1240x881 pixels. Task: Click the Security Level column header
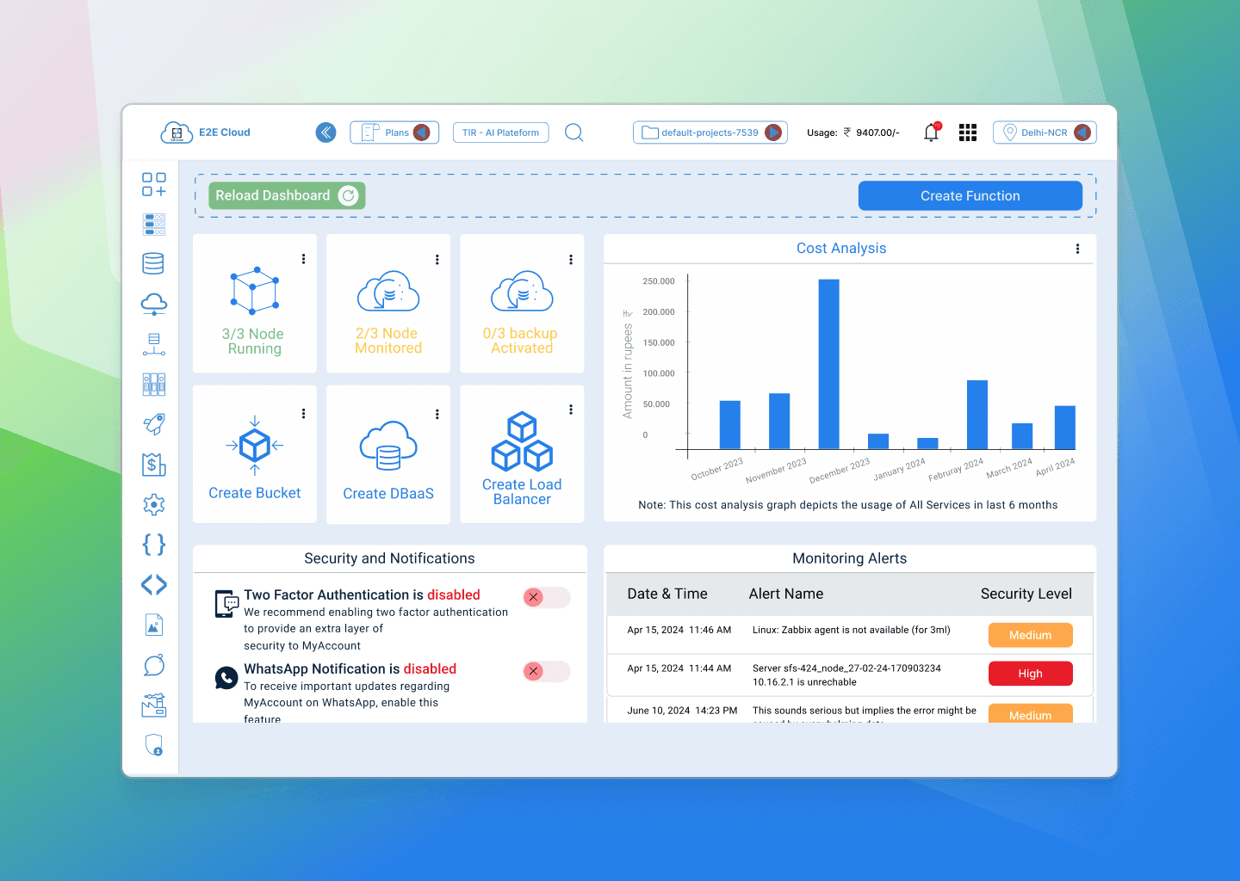(1026, 594)
